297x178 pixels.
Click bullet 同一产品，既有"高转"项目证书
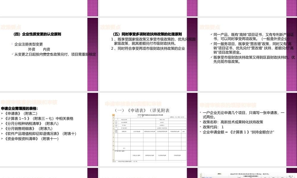coord(253,37)
